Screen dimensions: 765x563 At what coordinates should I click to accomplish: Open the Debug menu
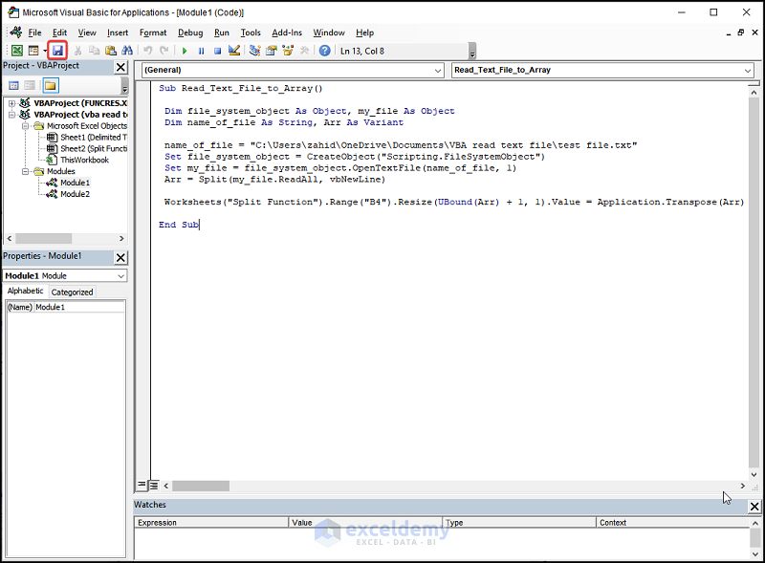pyautogui.click(x=189, y=32)
